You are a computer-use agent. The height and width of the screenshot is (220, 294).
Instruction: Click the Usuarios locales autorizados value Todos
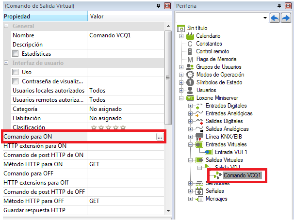click(x=126, y=91)
